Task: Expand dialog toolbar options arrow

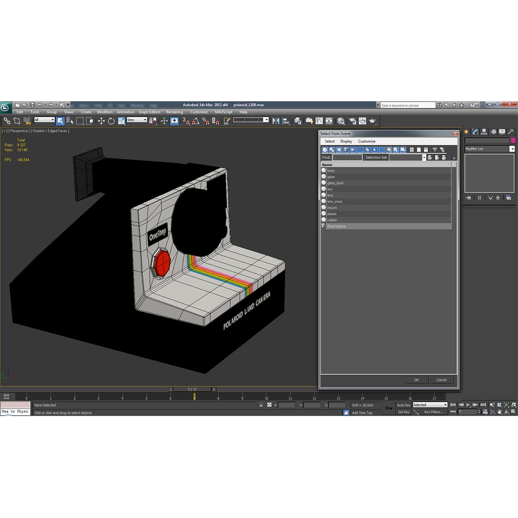Action: (x=454, y=158)
